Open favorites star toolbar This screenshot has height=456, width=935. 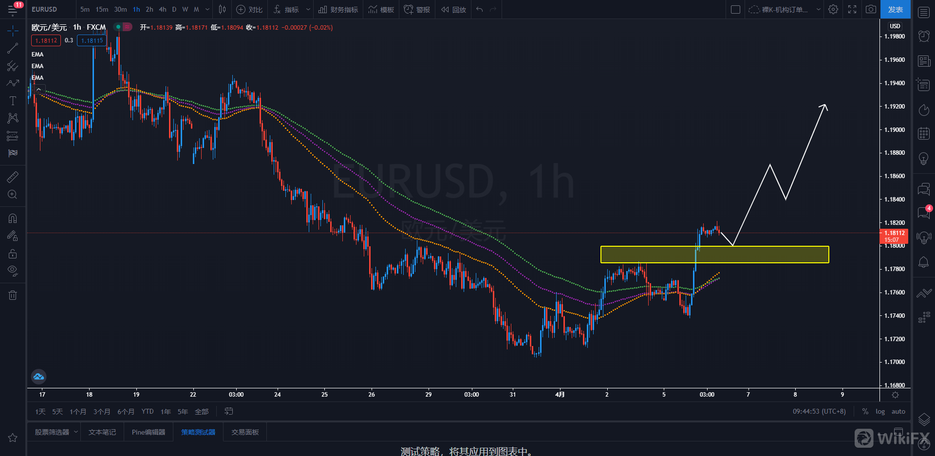[x=13, y=438]
